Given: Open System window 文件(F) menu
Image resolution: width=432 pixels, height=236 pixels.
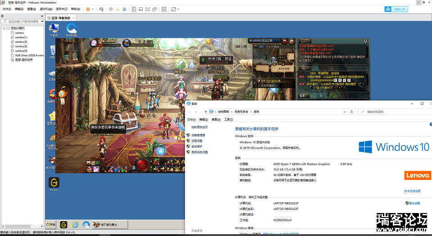Looking at the screenshot, I should (x=191, y=120).
